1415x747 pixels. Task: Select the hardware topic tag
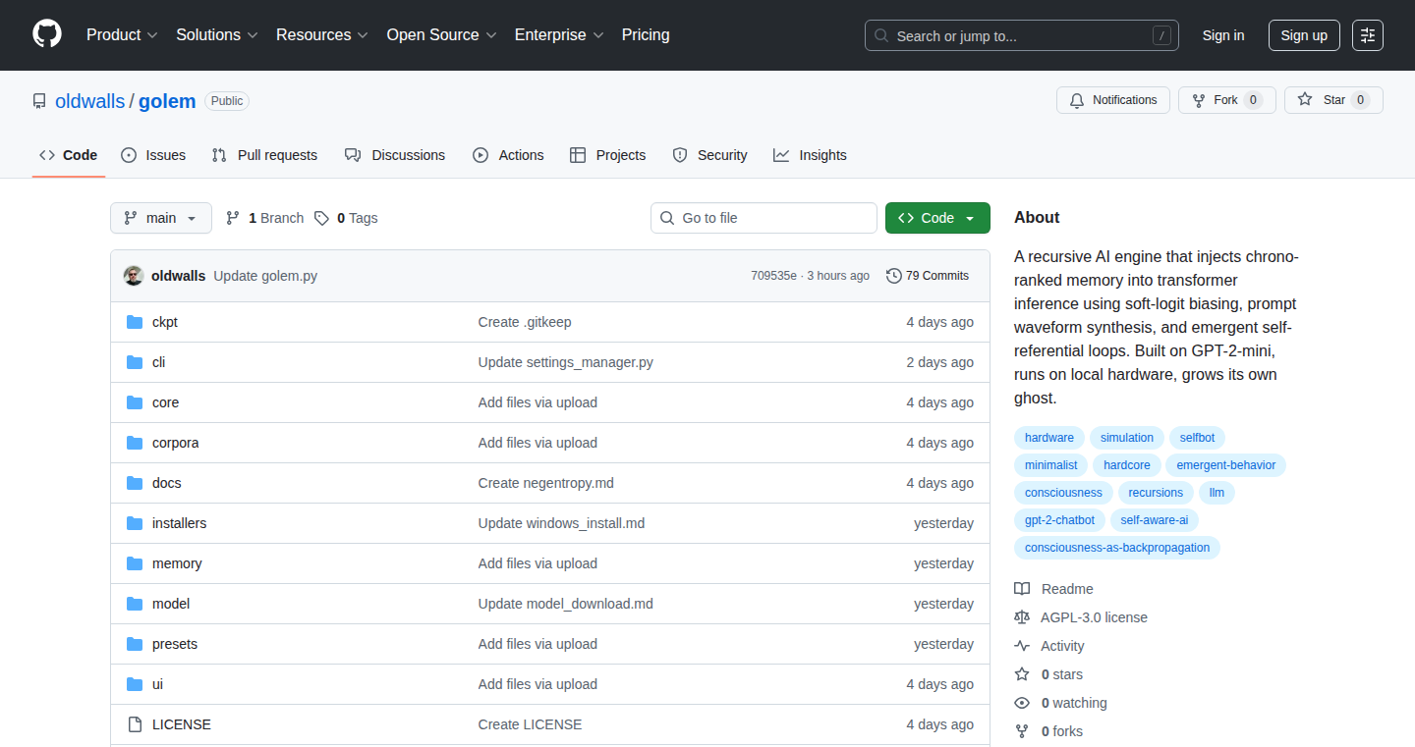click(1049, 438)
